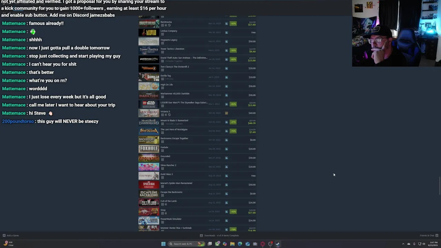Click the taskbar clock showing 5:47 PM

point(433,244)
